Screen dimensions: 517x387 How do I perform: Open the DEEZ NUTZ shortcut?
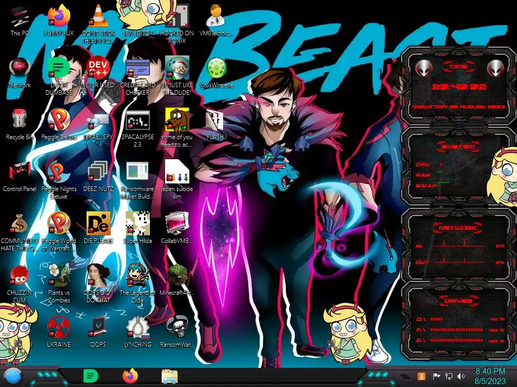click(x=98, y=176)
